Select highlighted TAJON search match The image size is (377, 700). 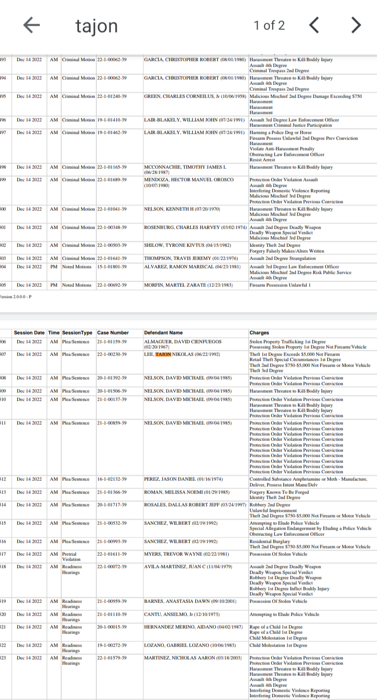(x=163, y=354)
